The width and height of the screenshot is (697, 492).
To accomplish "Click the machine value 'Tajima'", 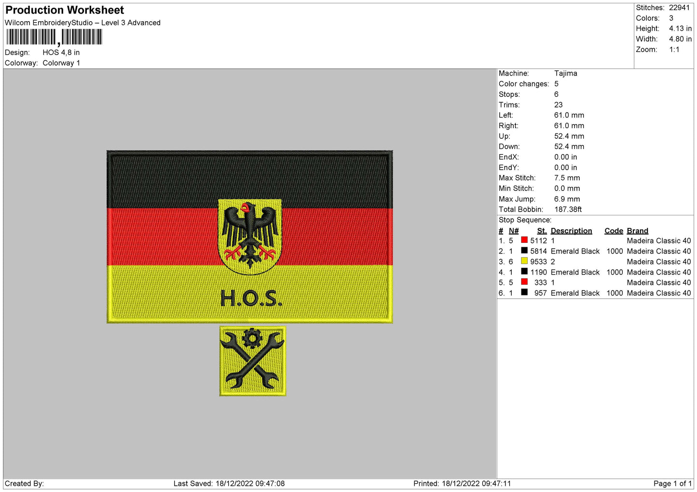I will point(565,73).
